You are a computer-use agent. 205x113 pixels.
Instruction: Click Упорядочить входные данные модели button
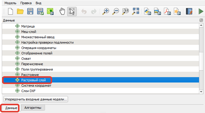pyautogui.click(x=36, y=99)
